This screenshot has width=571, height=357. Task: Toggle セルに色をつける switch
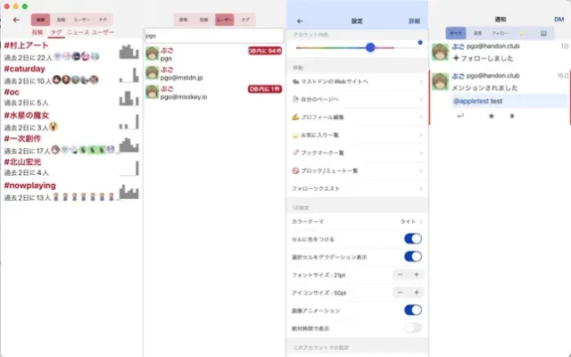pyautogui.click(x=412, y=238)
